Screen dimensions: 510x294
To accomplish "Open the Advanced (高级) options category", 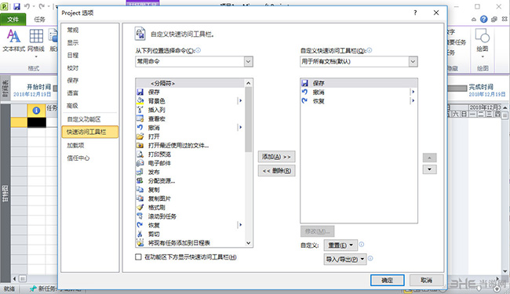I will coord(73,106).
